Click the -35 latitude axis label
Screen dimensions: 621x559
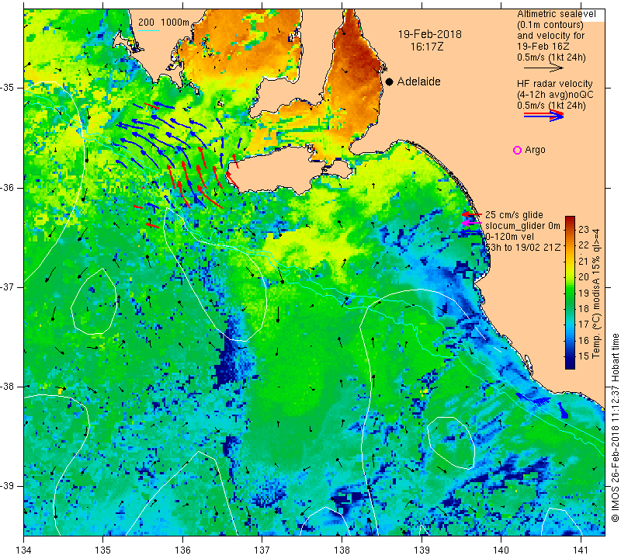click(x=8, y=88)
